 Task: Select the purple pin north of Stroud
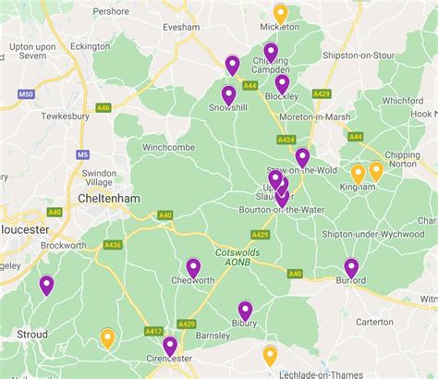coord(46,286)
